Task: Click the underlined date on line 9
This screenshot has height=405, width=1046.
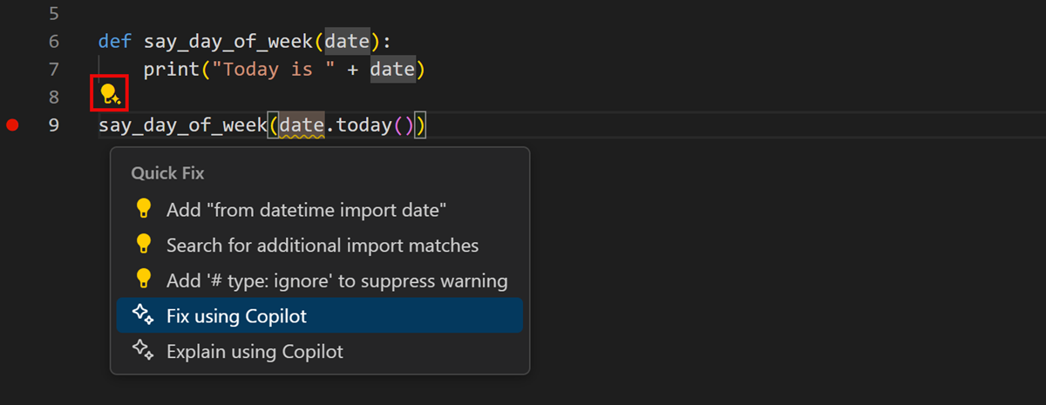Action: click(x=301, y=125)
